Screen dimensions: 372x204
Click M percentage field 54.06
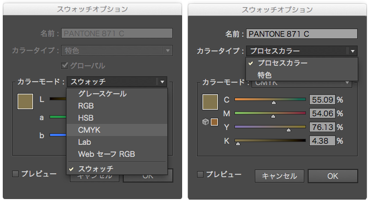[x=322, y=114]
